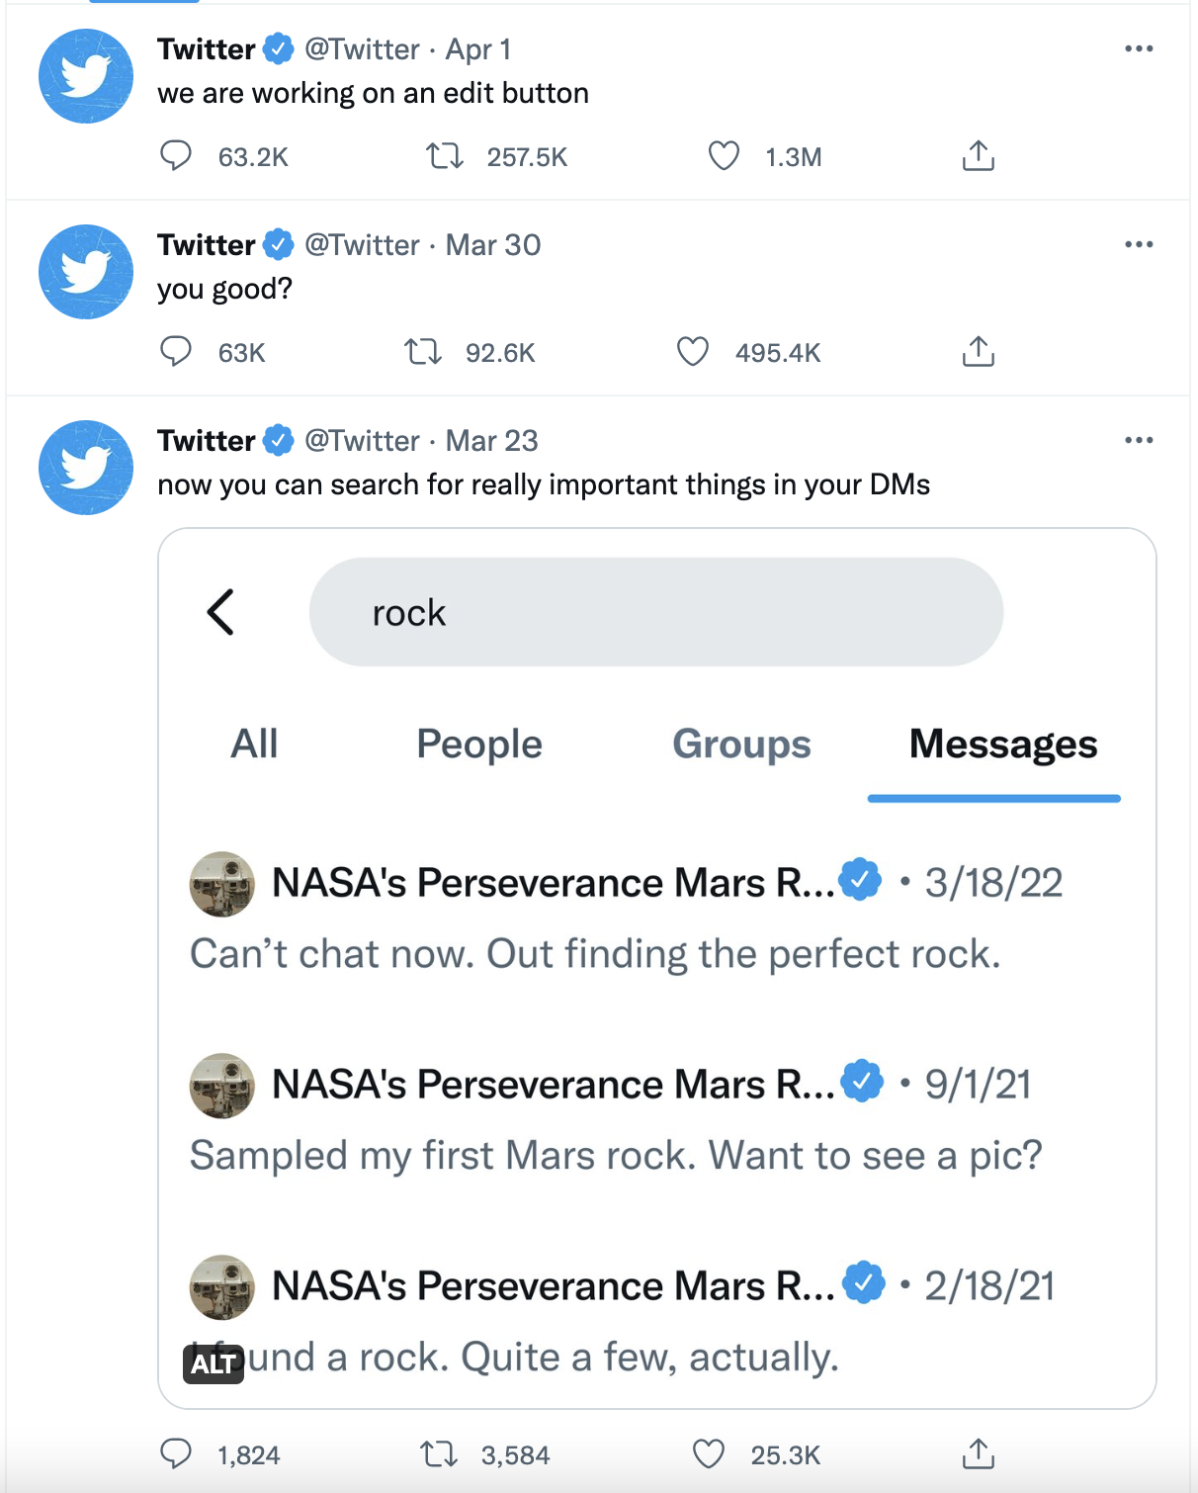The image size is (1198, 1493).
Task: Like the 'you good?' tweet
Action: tap(692, 352)
